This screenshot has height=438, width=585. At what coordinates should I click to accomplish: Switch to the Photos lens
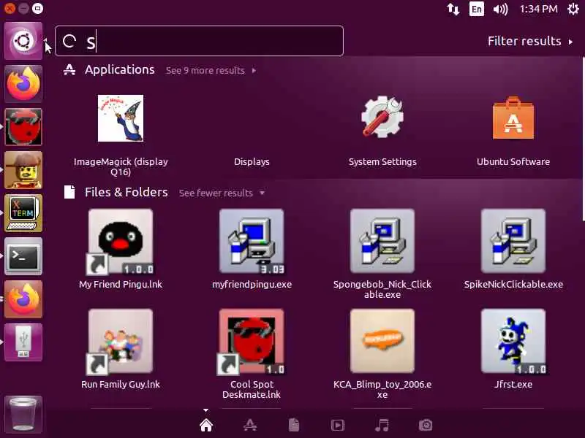[426, 425]
